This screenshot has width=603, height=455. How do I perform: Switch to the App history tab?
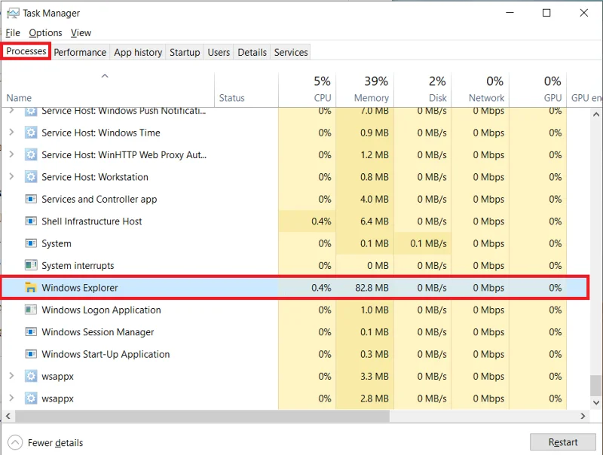point(138,52)
